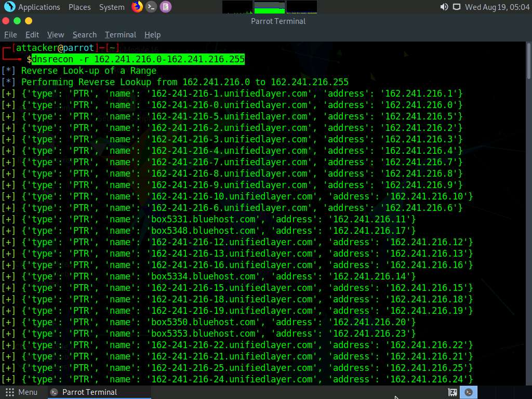Open the Edit menu in terminal
This screenshot has width=532, height=399.
point(32,35)
